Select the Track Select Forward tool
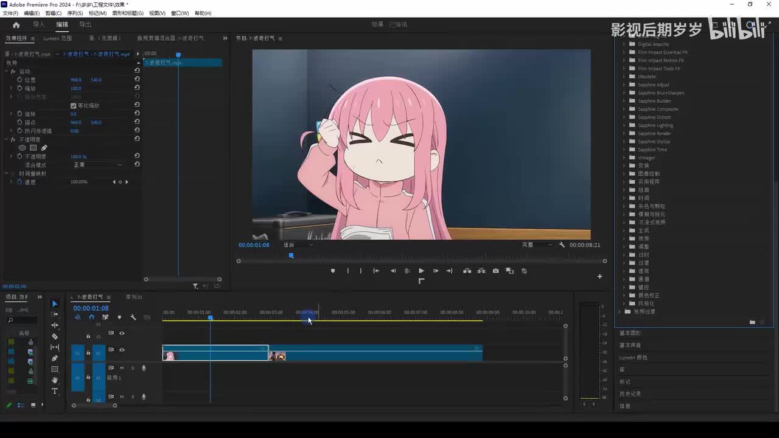Viewport: 779px width, 438px height. 55,315
